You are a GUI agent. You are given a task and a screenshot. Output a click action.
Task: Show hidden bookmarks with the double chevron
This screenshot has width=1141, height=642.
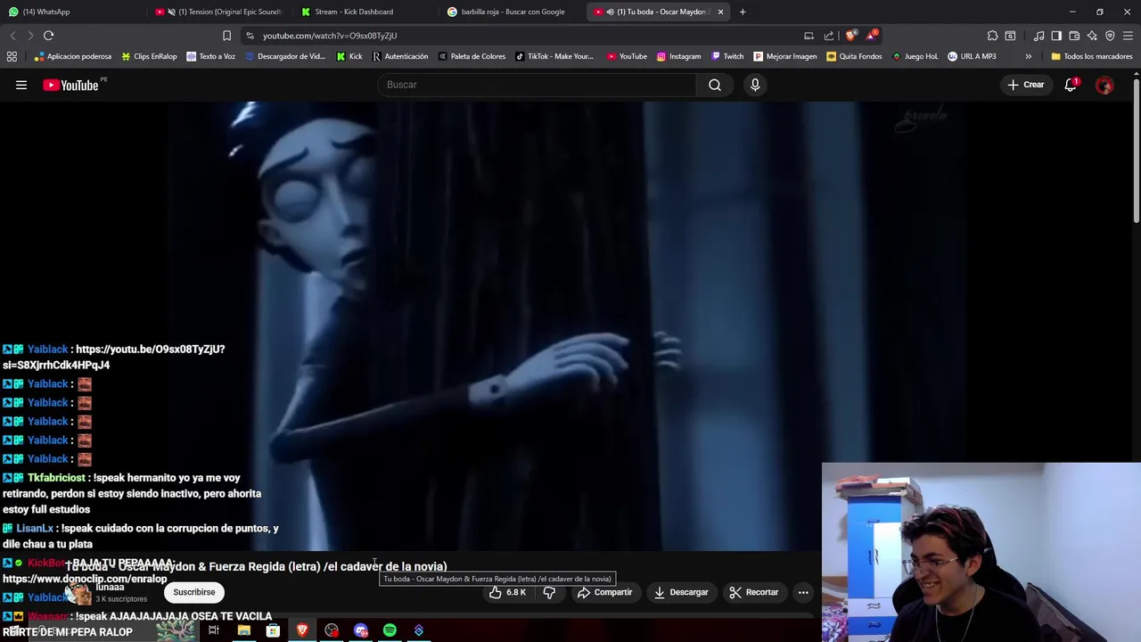coord(1028,56)
